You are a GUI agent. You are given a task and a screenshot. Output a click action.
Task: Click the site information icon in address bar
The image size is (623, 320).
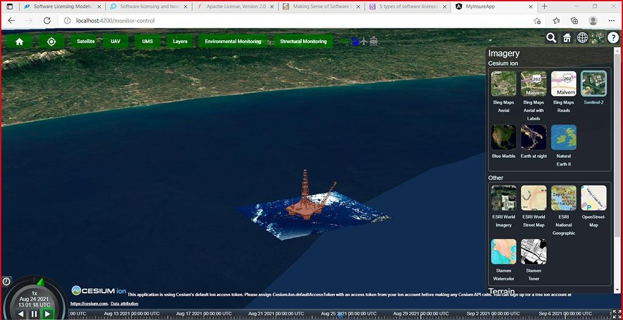67,21
